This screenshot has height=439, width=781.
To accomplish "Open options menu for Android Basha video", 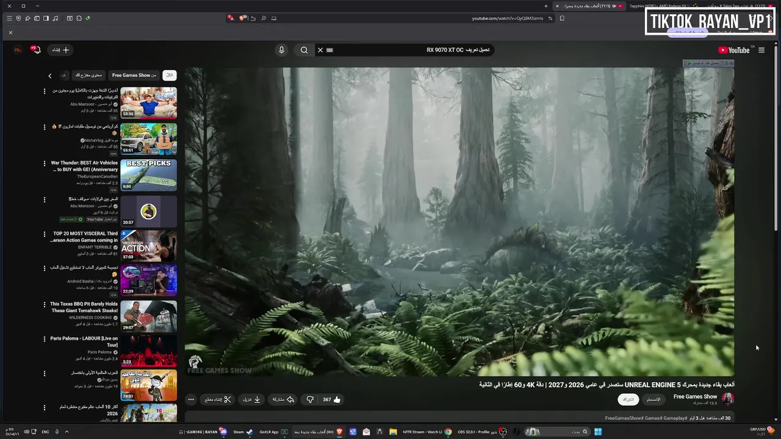I will 44,268.
